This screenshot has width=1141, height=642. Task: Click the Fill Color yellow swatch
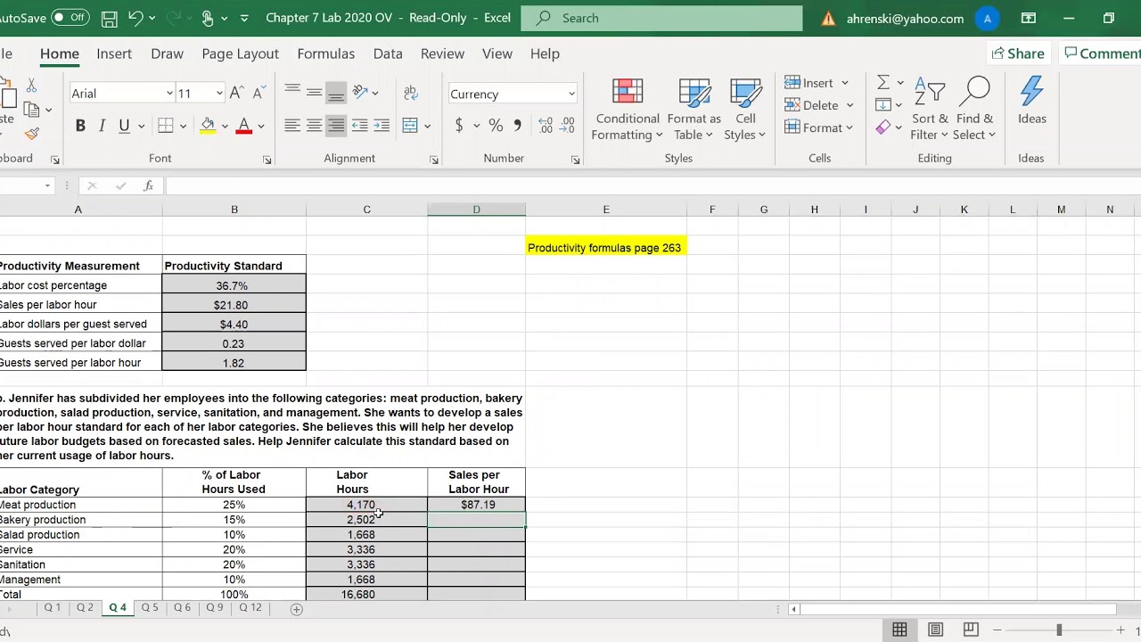pos(208,126)
